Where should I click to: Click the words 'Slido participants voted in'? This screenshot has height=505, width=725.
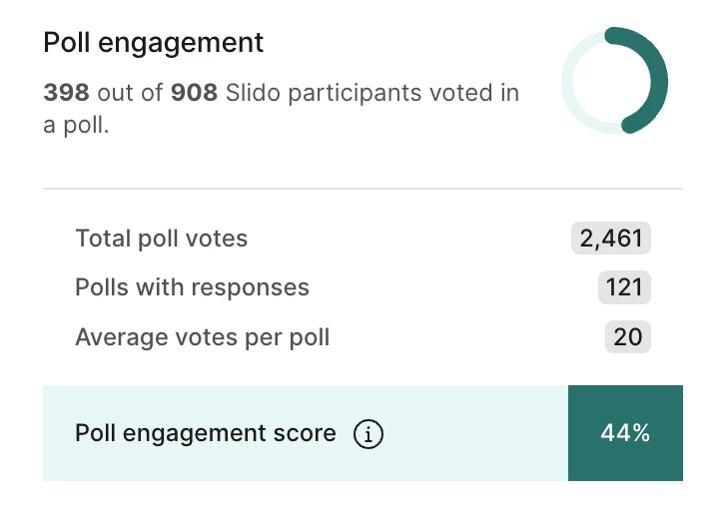tap(372, 94)
